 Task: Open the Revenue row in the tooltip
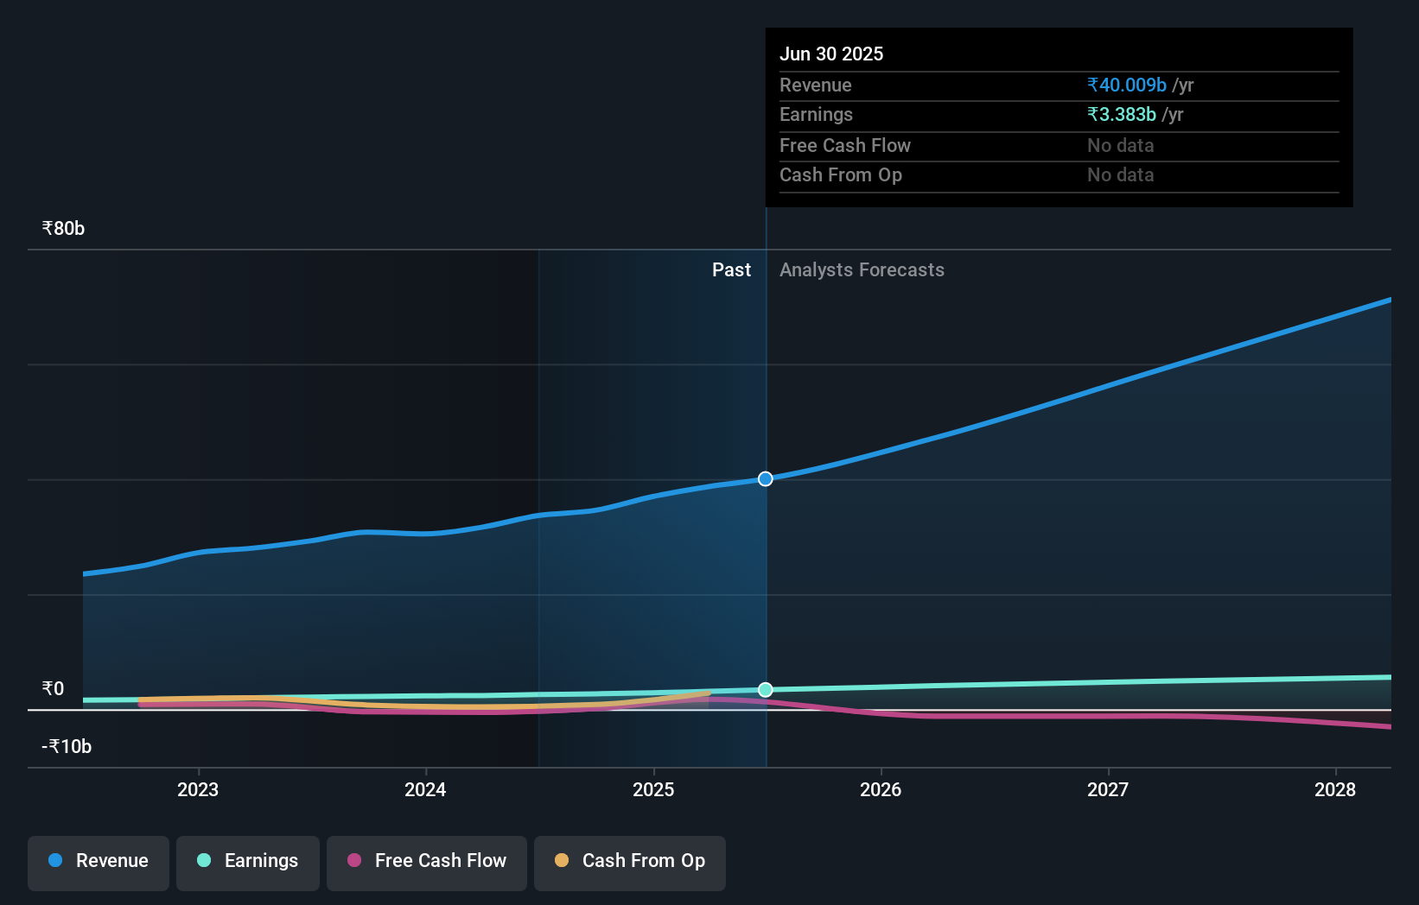click(x=815, y=85)
